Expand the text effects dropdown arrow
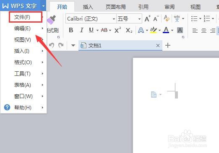Image resolution: width=219 pixels, height=153 pixels. pos(147,30)
